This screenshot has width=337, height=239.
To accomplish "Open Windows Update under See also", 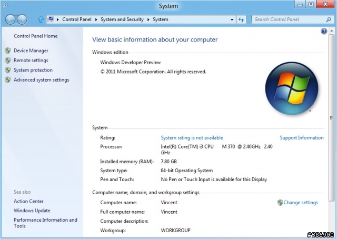I will click(x=32, y=211).
